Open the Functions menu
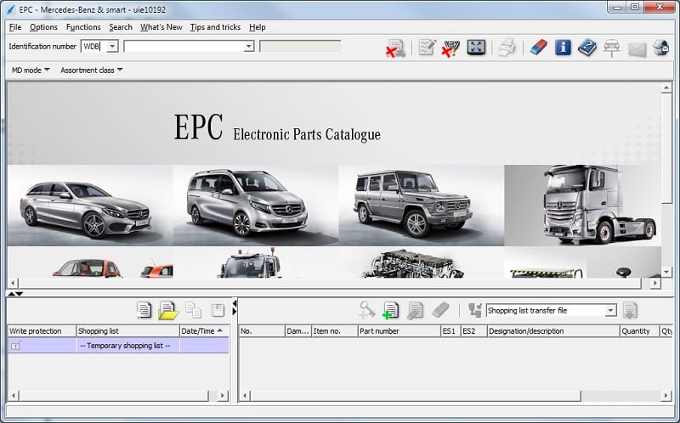The image size is (680, 423). (x=83, y=27)
